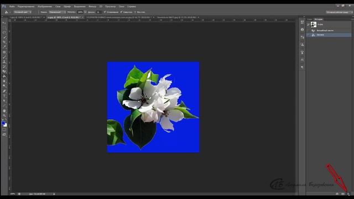
Task: Select the history snapshot thumbnail
Action: coord(314,24)
